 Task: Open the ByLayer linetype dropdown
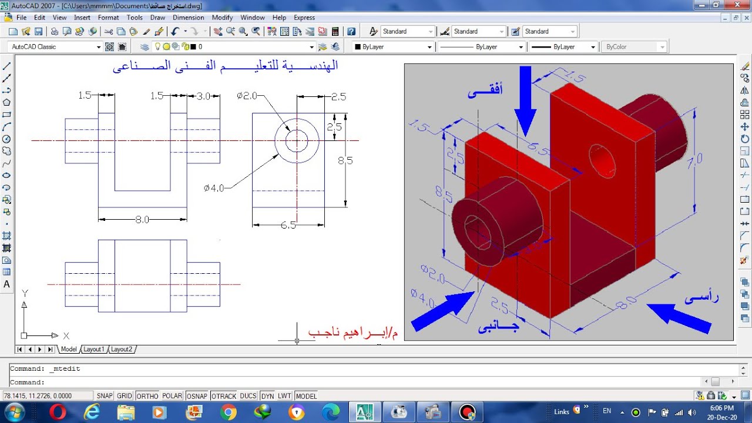pyautogui.click(x=481, y=46)
